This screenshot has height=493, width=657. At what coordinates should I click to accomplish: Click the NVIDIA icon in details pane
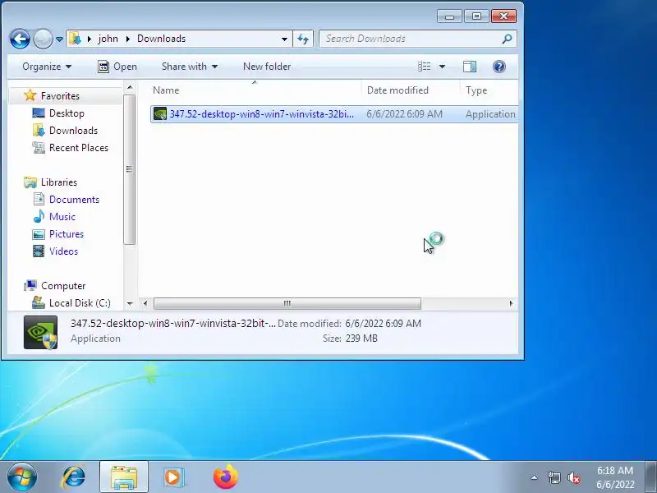[40, 333]
